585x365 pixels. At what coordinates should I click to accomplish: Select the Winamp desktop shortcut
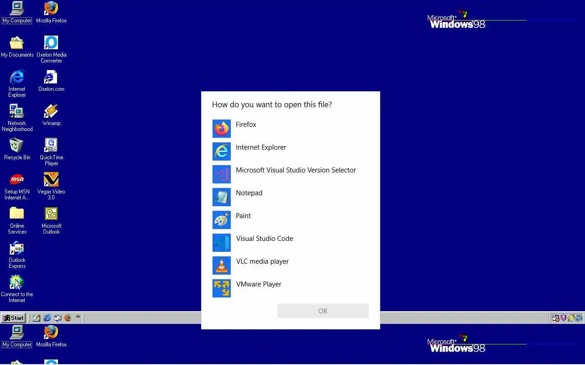(51, 115)
